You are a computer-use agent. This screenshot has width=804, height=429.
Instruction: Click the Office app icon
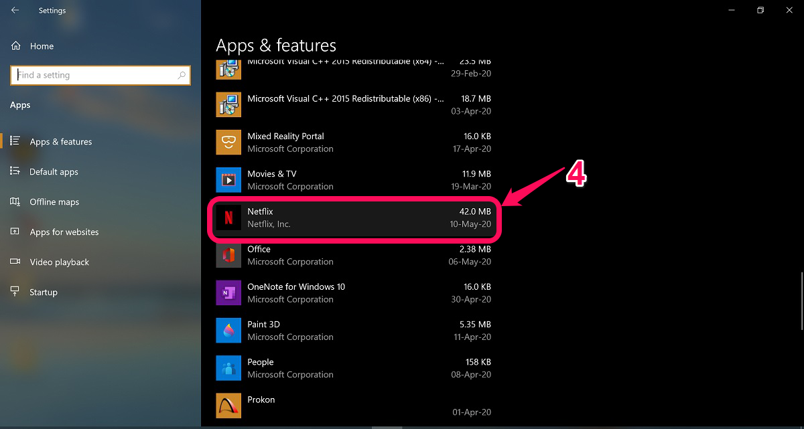pyautogui.click(x=228, y=255)
